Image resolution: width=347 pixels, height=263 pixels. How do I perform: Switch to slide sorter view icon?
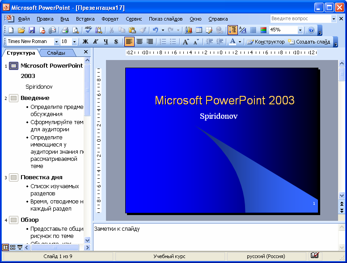click(13, 247)
